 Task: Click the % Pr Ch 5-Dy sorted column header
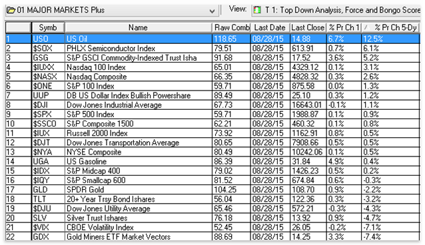(x=390, y=27)
